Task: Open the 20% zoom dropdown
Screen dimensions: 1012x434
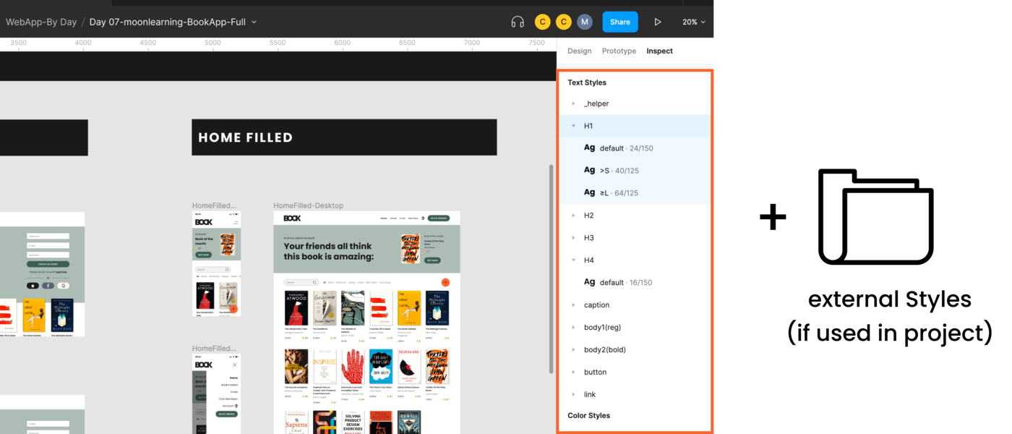Action: 694,22
